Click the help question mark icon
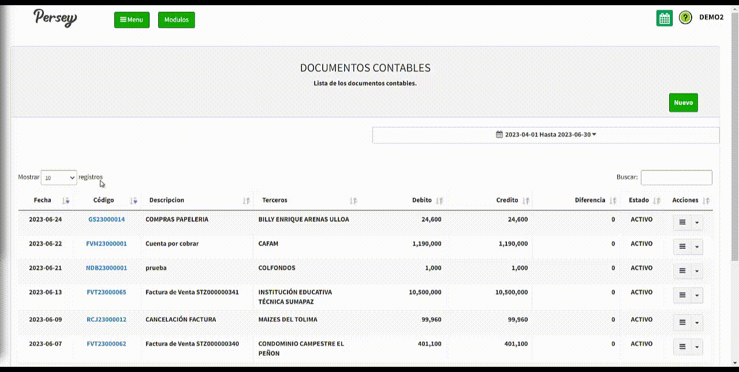Image resolution: width=739 pixels, height=372 pixels. (x=685, y=18)
